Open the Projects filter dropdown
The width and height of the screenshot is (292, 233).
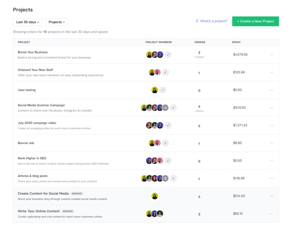[x=57, y=22]
